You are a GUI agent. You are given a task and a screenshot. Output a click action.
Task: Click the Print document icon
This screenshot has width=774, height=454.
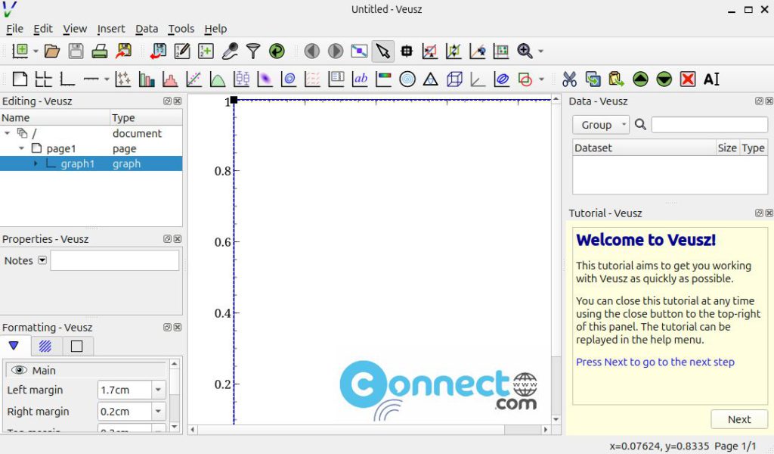99,51
